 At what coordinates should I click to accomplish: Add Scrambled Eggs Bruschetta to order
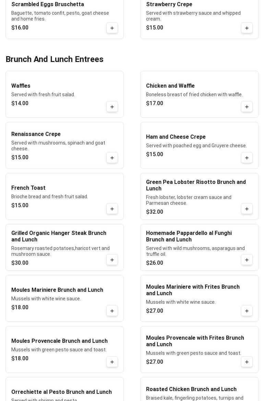point(112,28)
